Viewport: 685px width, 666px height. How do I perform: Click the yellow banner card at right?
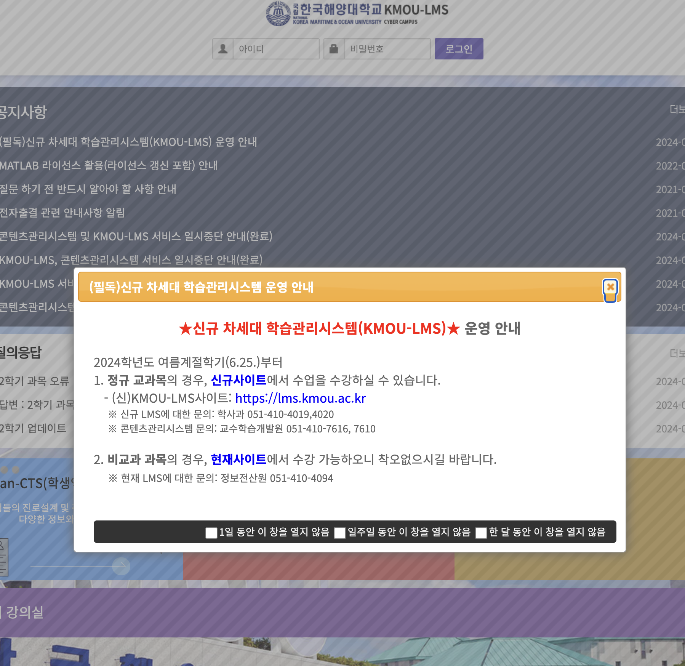pyautogui.click(x=655, y=519)
